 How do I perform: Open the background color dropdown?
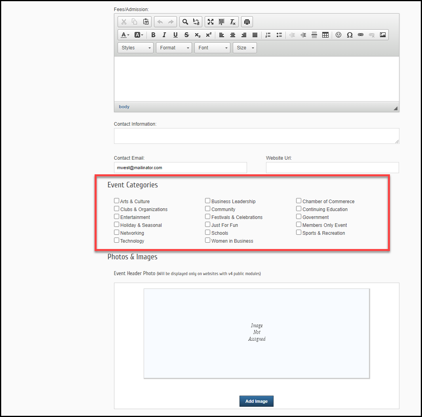pos(139,35)
